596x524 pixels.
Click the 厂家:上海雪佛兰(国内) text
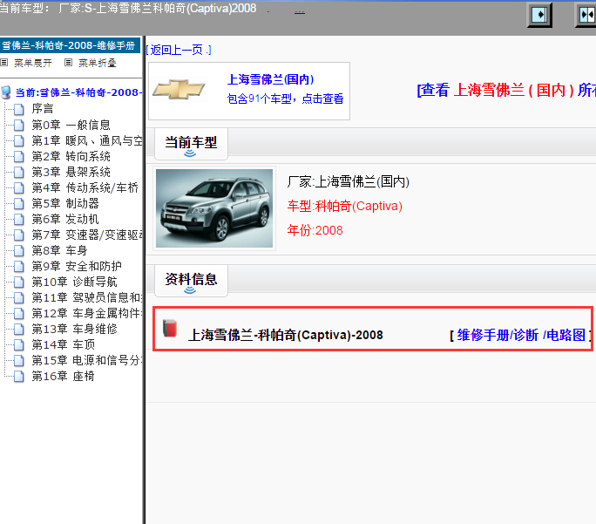point(349,181)
